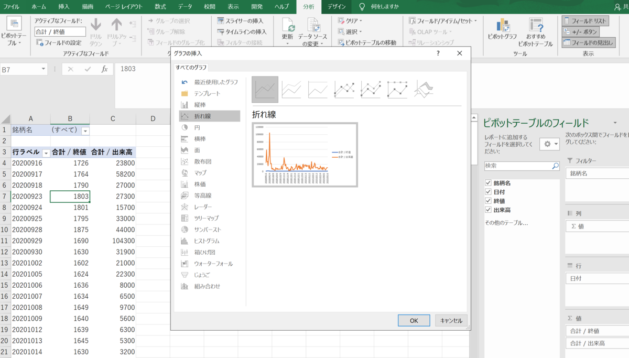Switch to the デザイン ribbon tab
The image size is (629, 358).
tap(337, 7)
